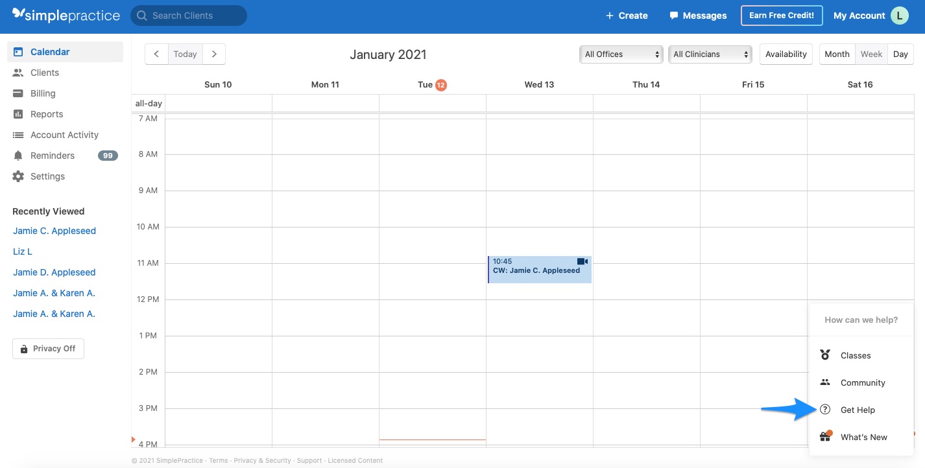
Task: Click the Messages chat bubble icon
Action: (674, 16)
